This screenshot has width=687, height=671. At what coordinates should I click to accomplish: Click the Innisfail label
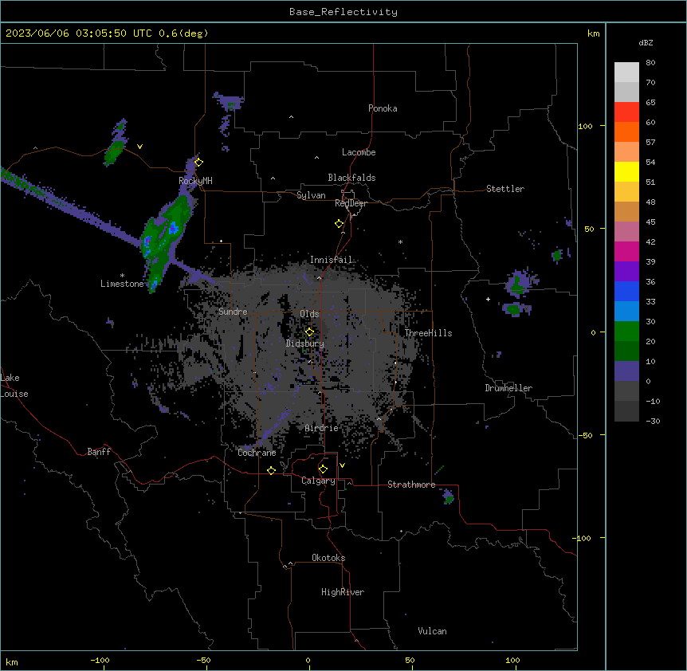(x=331, y=260)
